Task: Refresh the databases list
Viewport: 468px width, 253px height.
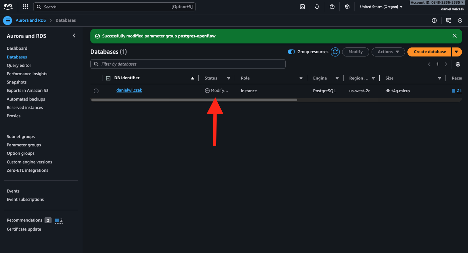Action: [335, 52]
